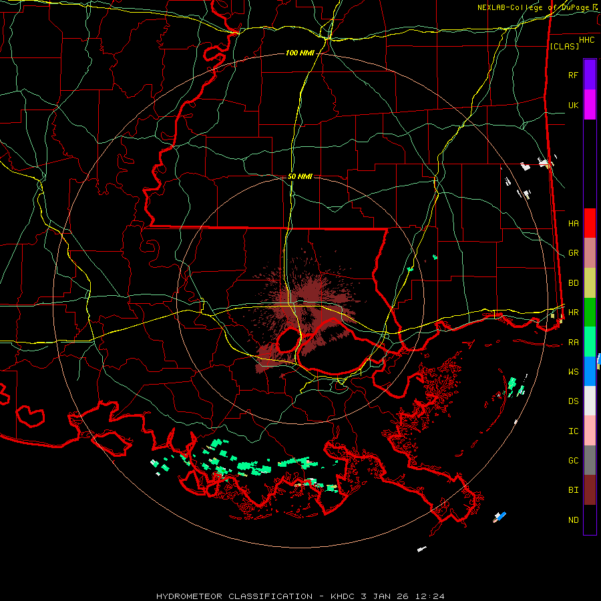This screenshot has height=601, width=601.
Task: Click the 50 NMI range ring label
Action: coord(300,176)
